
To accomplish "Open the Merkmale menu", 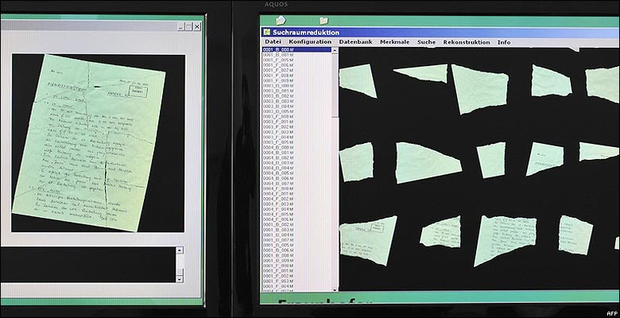I will [x=394, y=42].
